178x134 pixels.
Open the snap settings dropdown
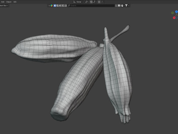coord(95,2)
